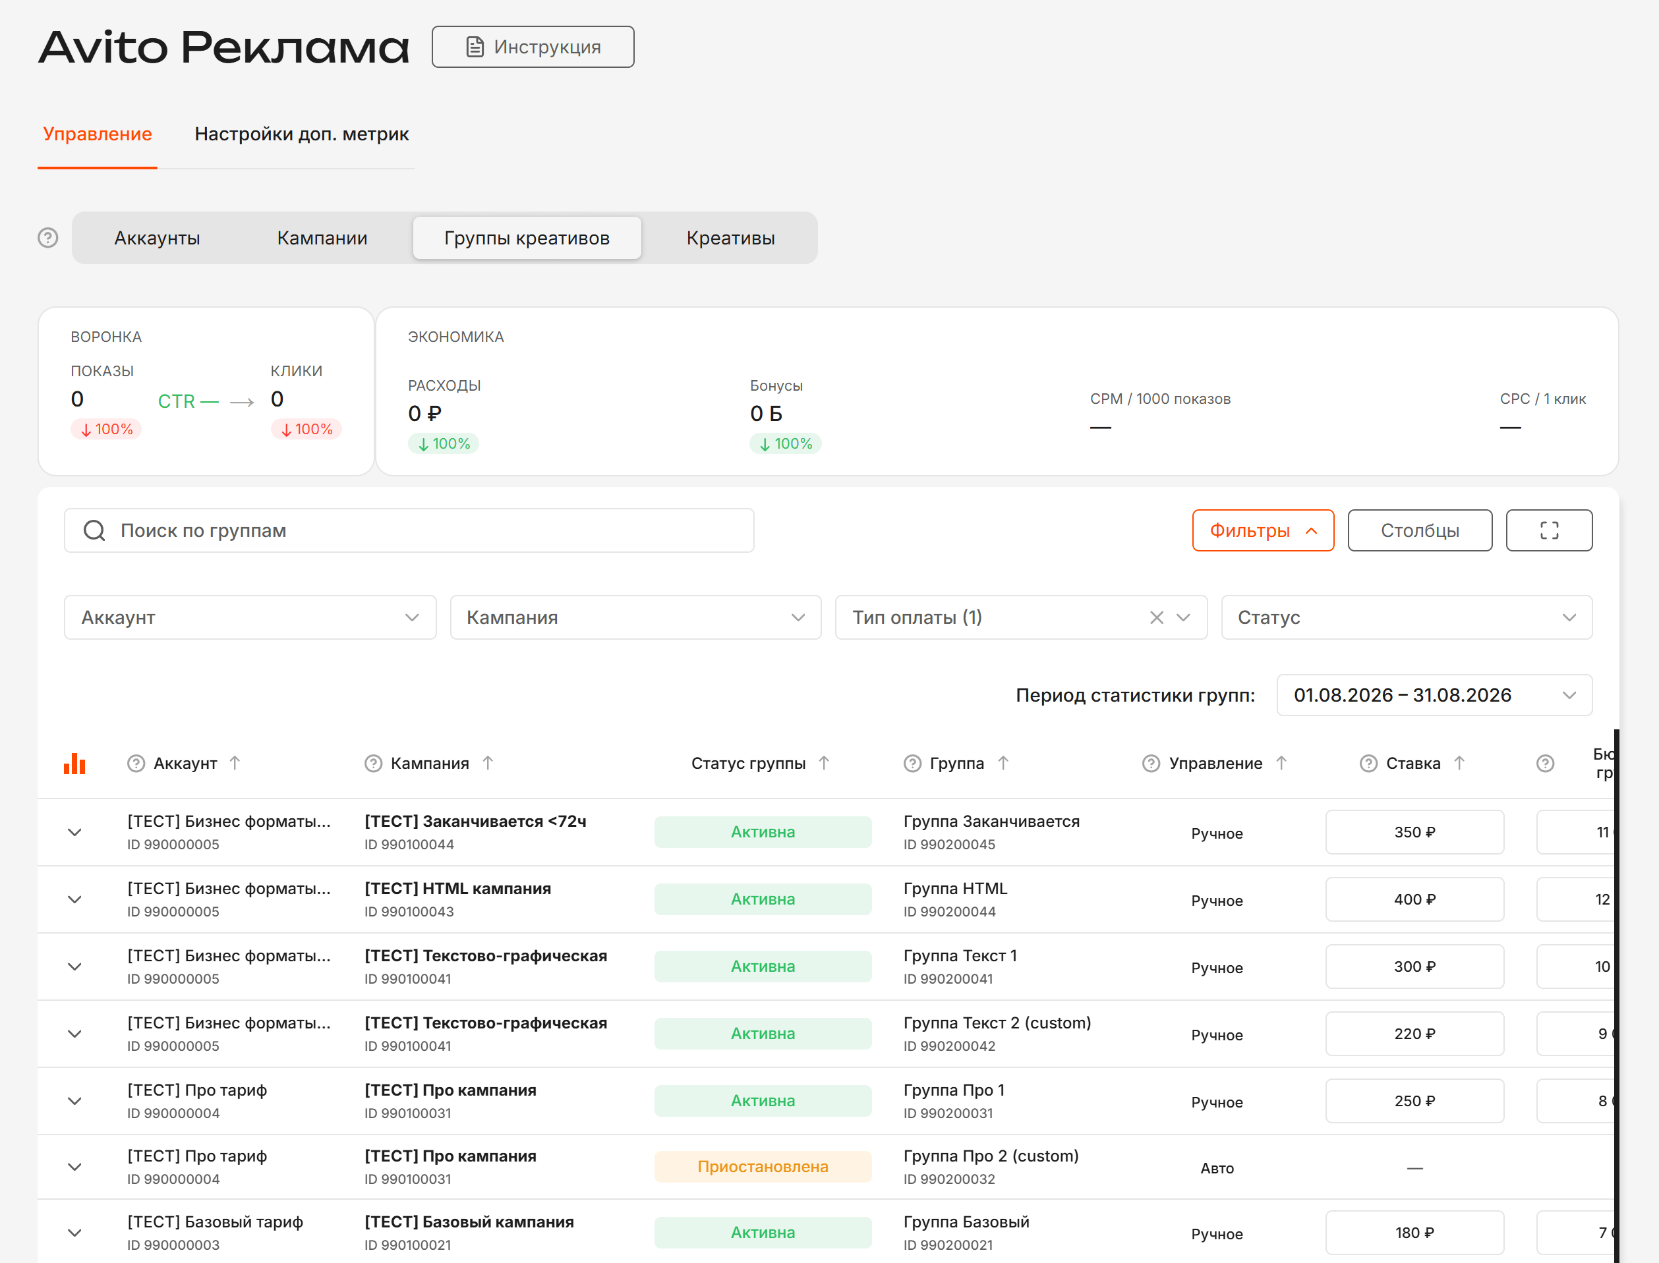
Task: Edit the 180 ₽ bid field
Action: click(x=1414, y=1233)
